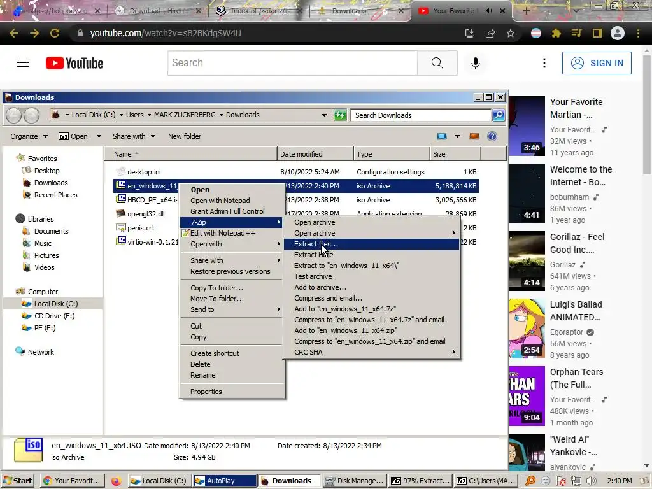
Task: Click the Explorer help question mark icon
Action: [492, 136]
